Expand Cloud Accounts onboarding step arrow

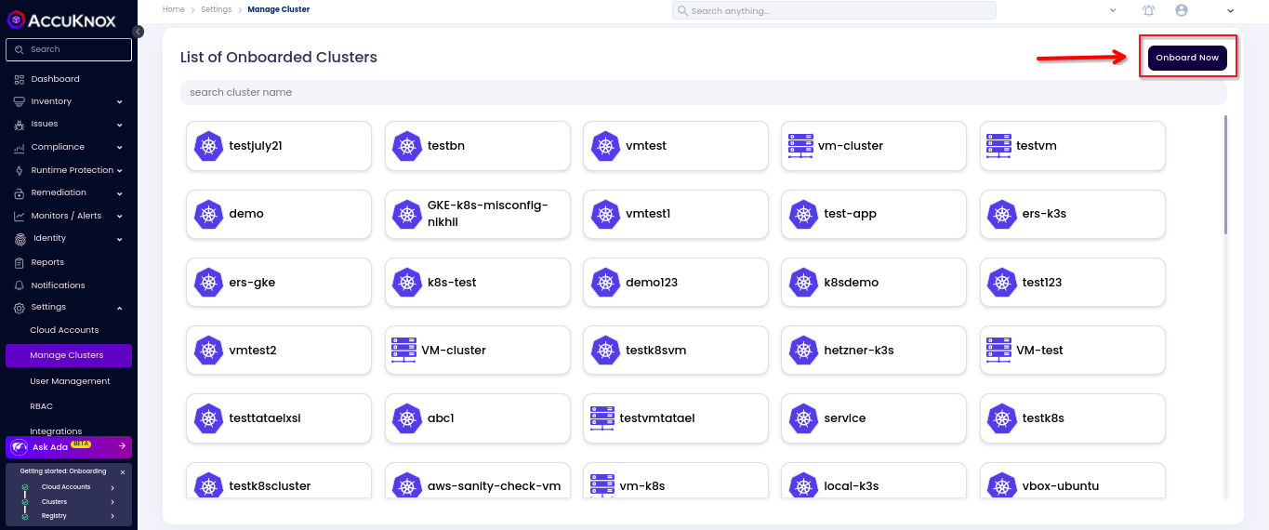click(112, 487)
